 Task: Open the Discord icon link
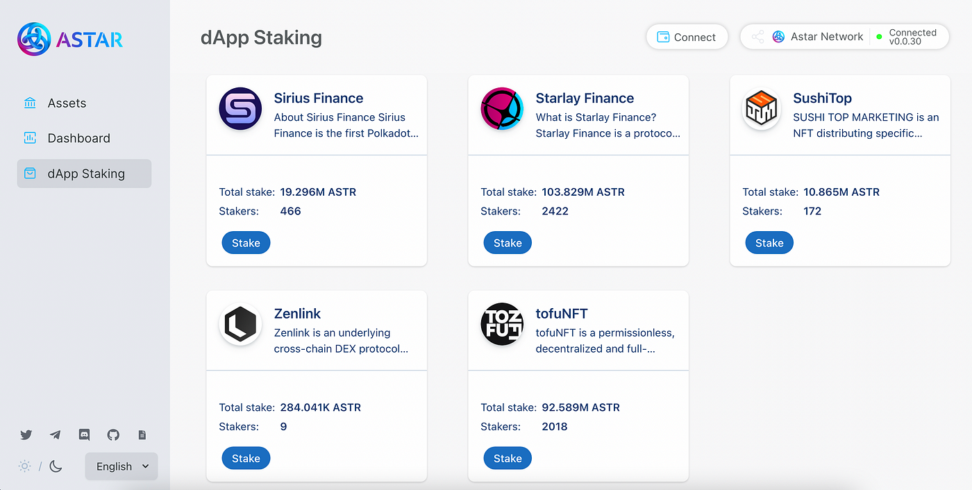[x=85, y=435]
